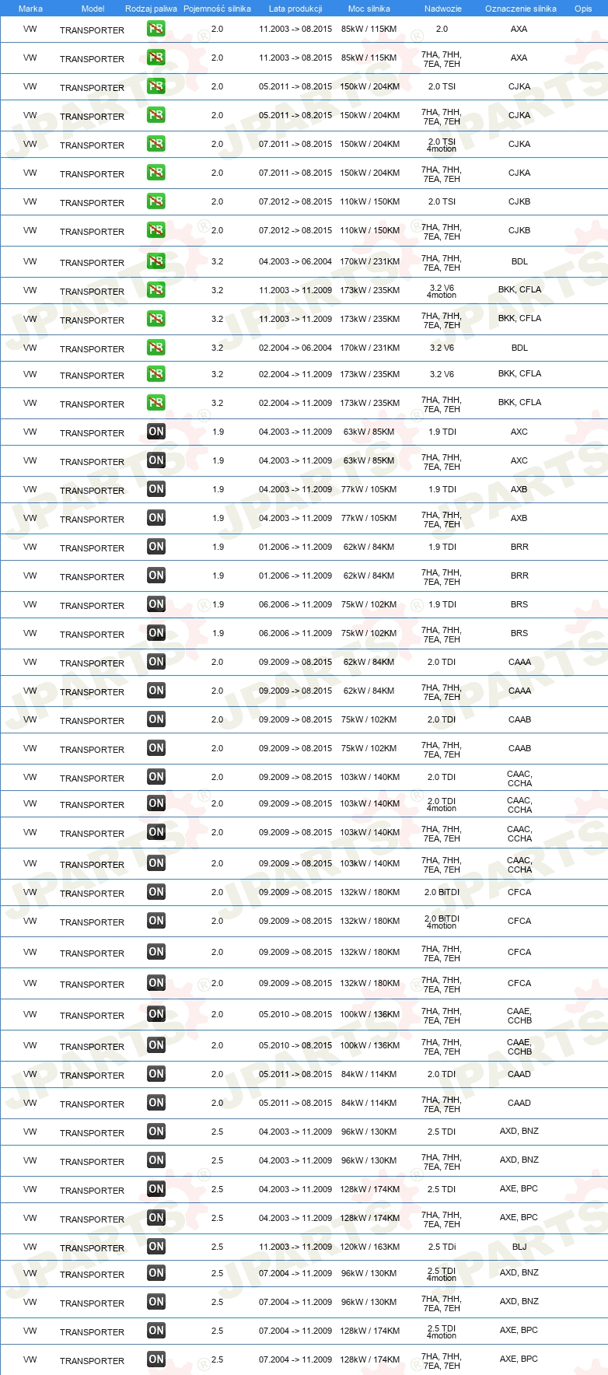Select the Rodzaj paliwa column header
This screenshot has height=1375, width=608.
click(x=151, y=9)
